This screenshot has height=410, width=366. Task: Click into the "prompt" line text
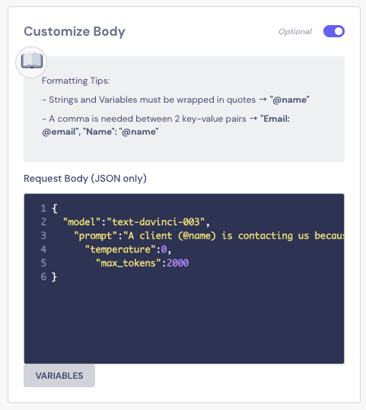tap(208, 236)
